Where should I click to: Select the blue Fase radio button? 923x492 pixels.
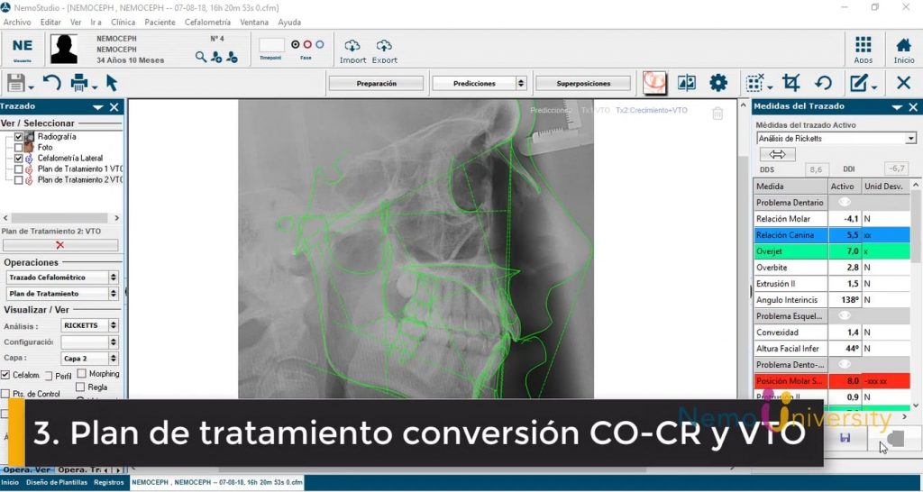click(x=320, y=45)
